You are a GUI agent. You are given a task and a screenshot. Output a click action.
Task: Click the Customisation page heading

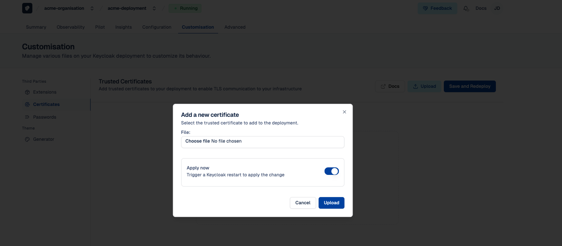coord(48,47)
